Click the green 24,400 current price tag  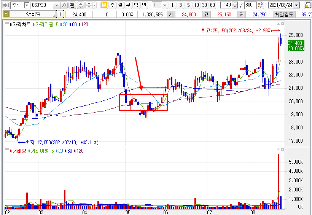pyautogui.click(x=296, y=46)
